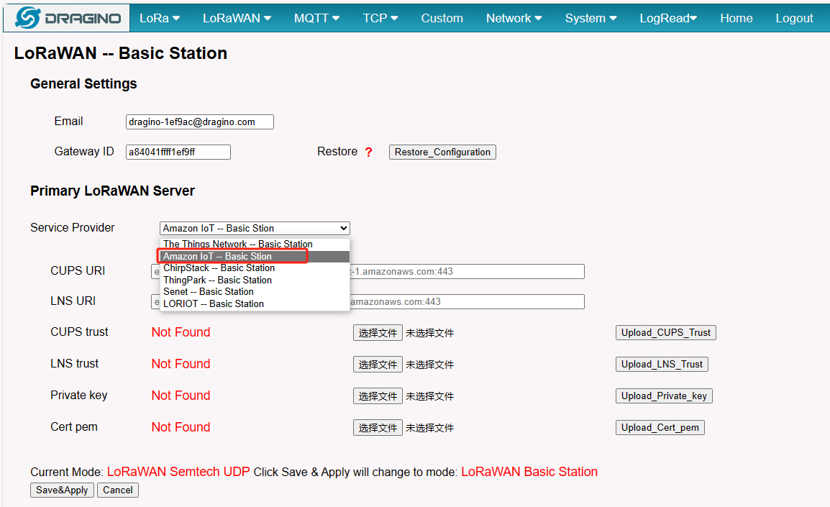
Task: Click the Upload_Cert_pem button
Action: click(x=660, y=428)
